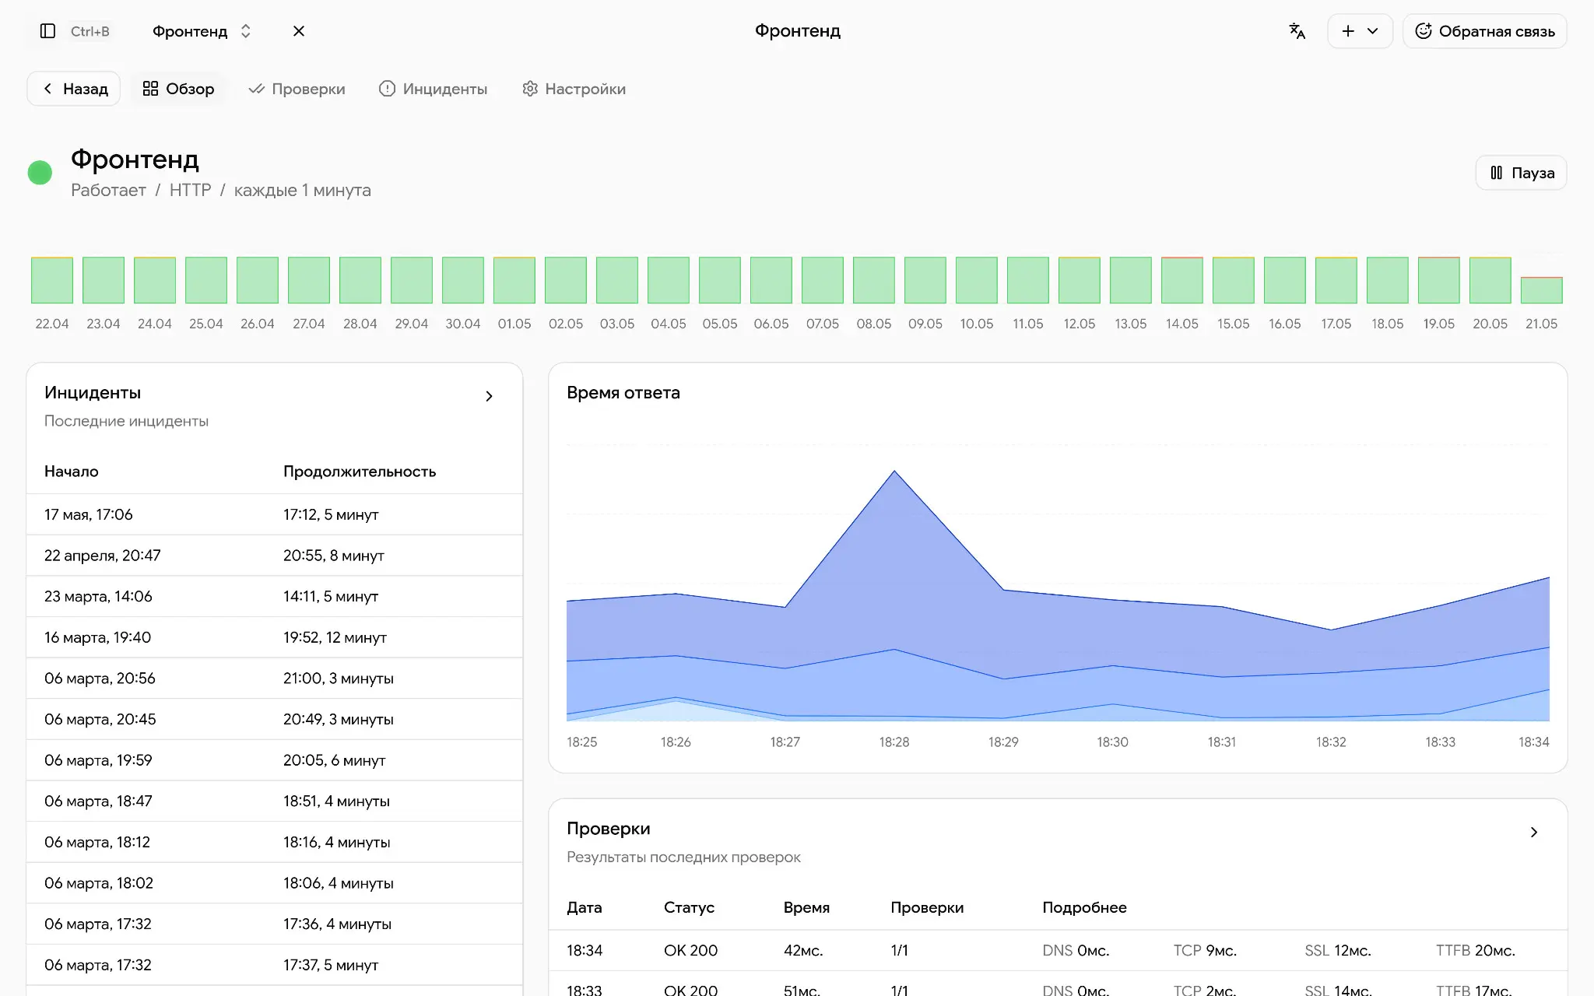Click the Подробнее column header
The width and height of the screenshot is (1594, 996).
(1084, 907)
